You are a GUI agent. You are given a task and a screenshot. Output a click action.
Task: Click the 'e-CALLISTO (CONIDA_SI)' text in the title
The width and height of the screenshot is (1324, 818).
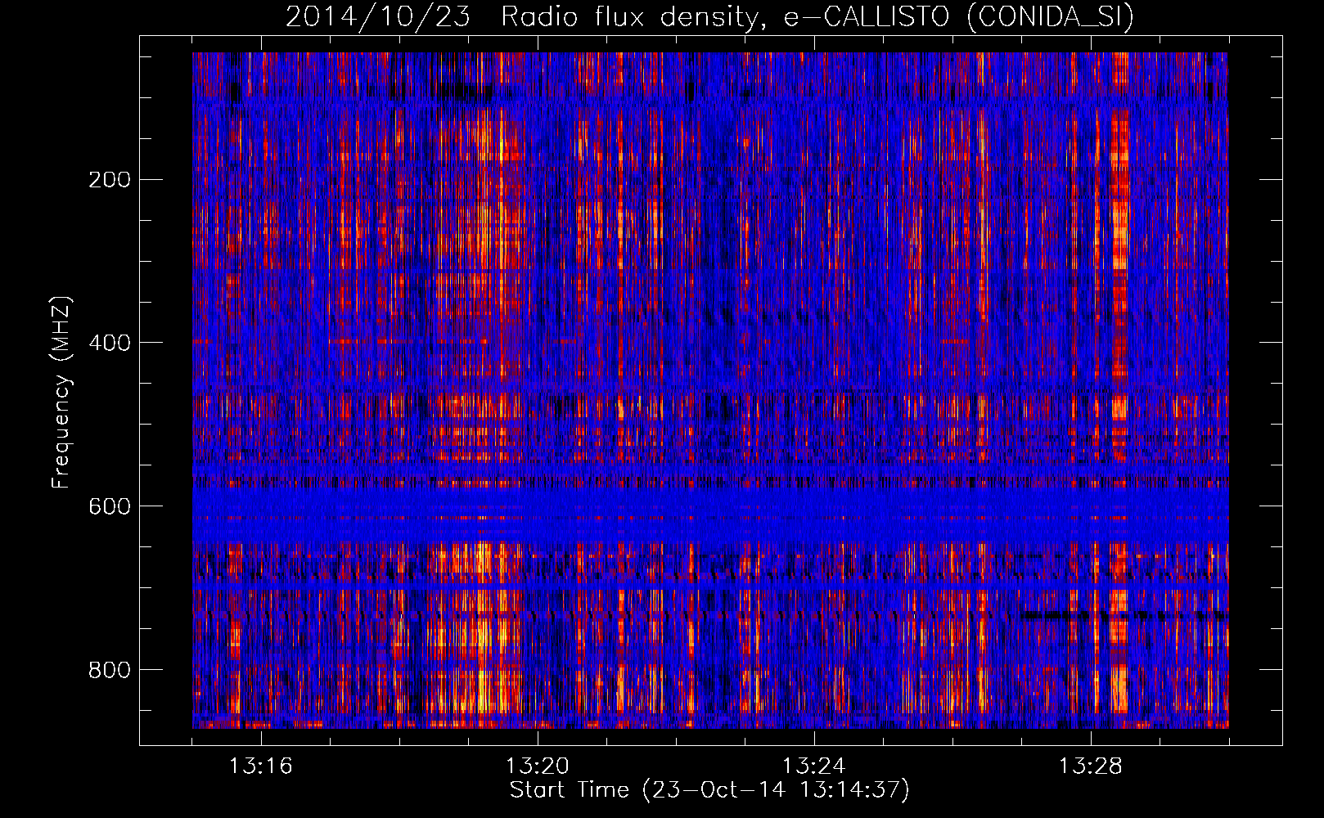(958, 16)
